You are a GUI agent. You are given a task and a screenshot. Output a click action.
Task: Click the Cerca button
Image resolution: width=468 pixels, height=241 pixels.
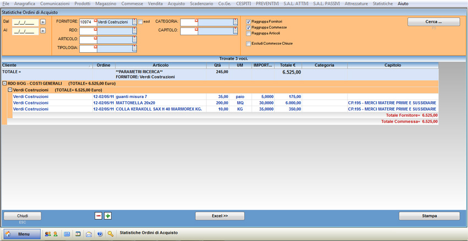[x=433, y=22]
